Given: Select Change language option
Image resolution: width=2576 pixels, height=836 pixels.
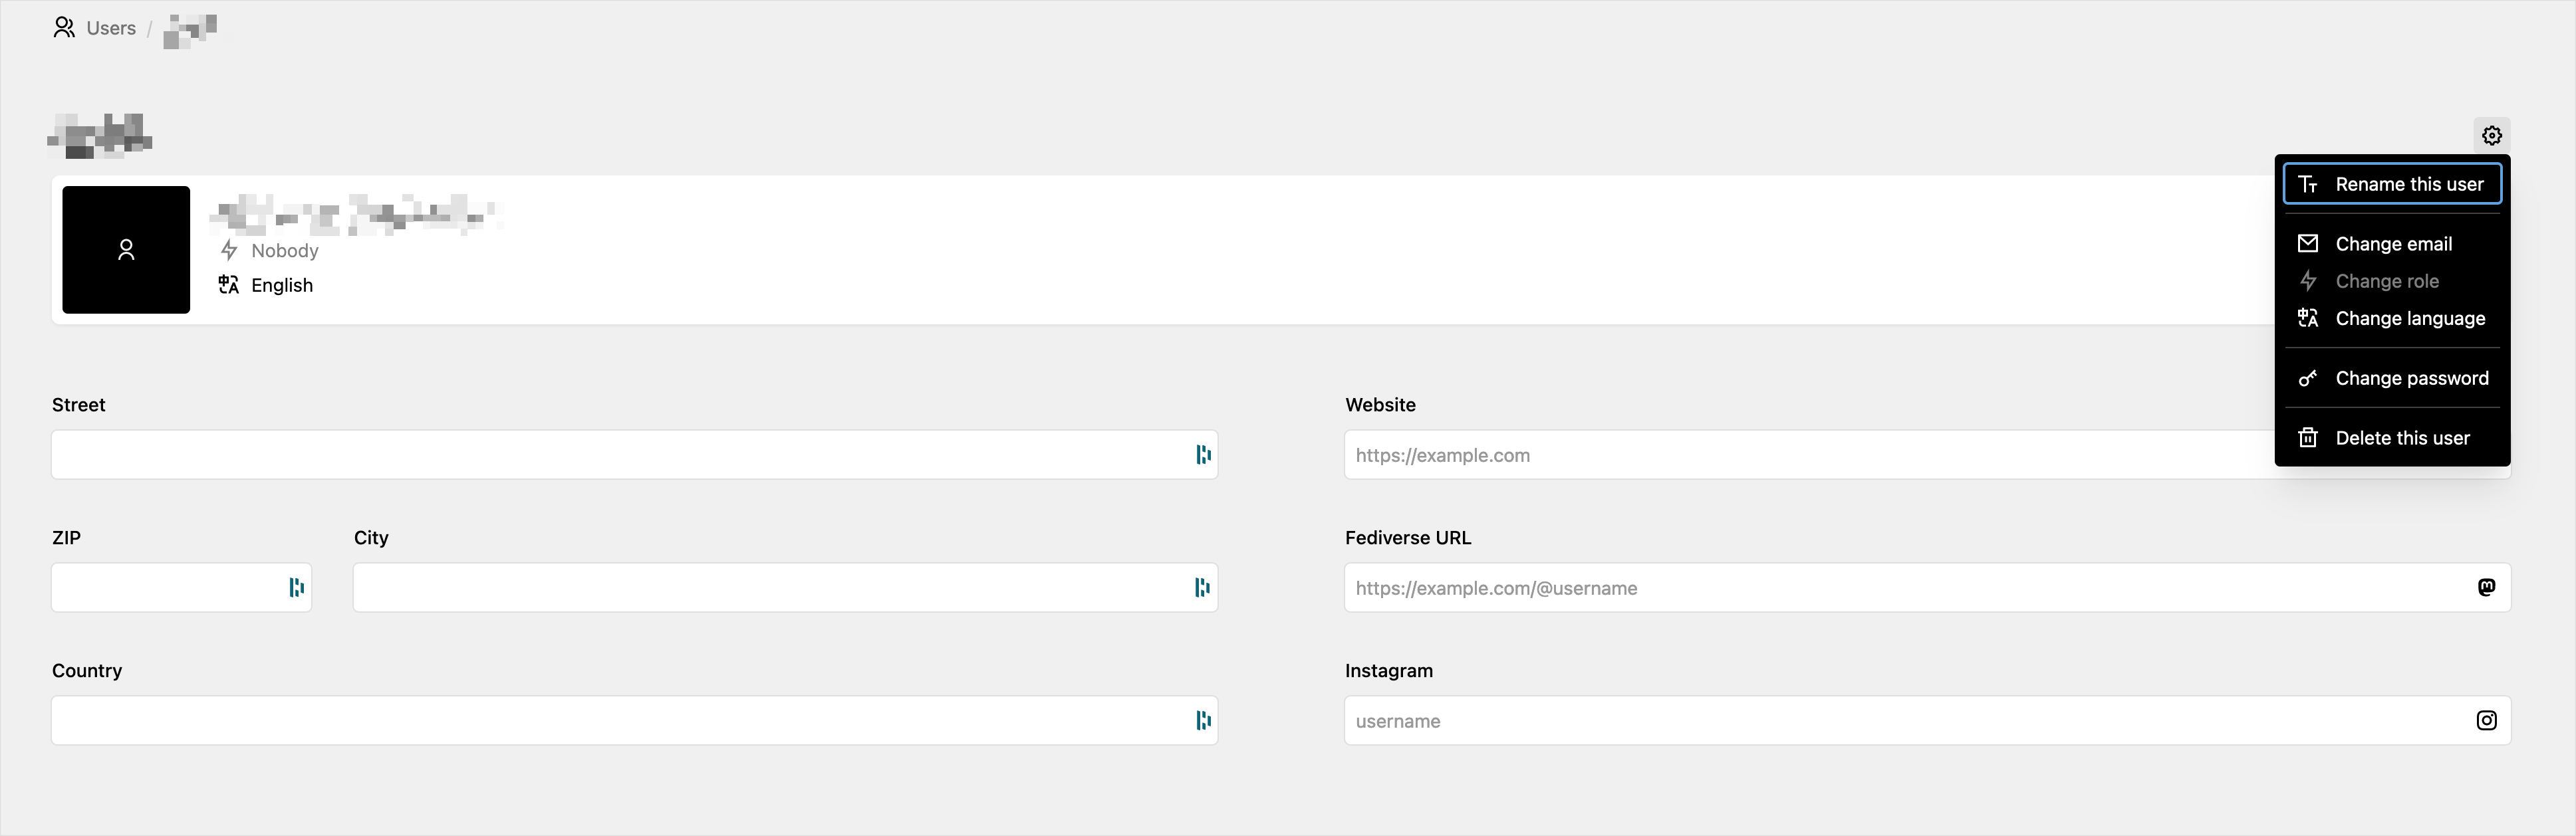Looking at the screenshot, I should 2392,318.
